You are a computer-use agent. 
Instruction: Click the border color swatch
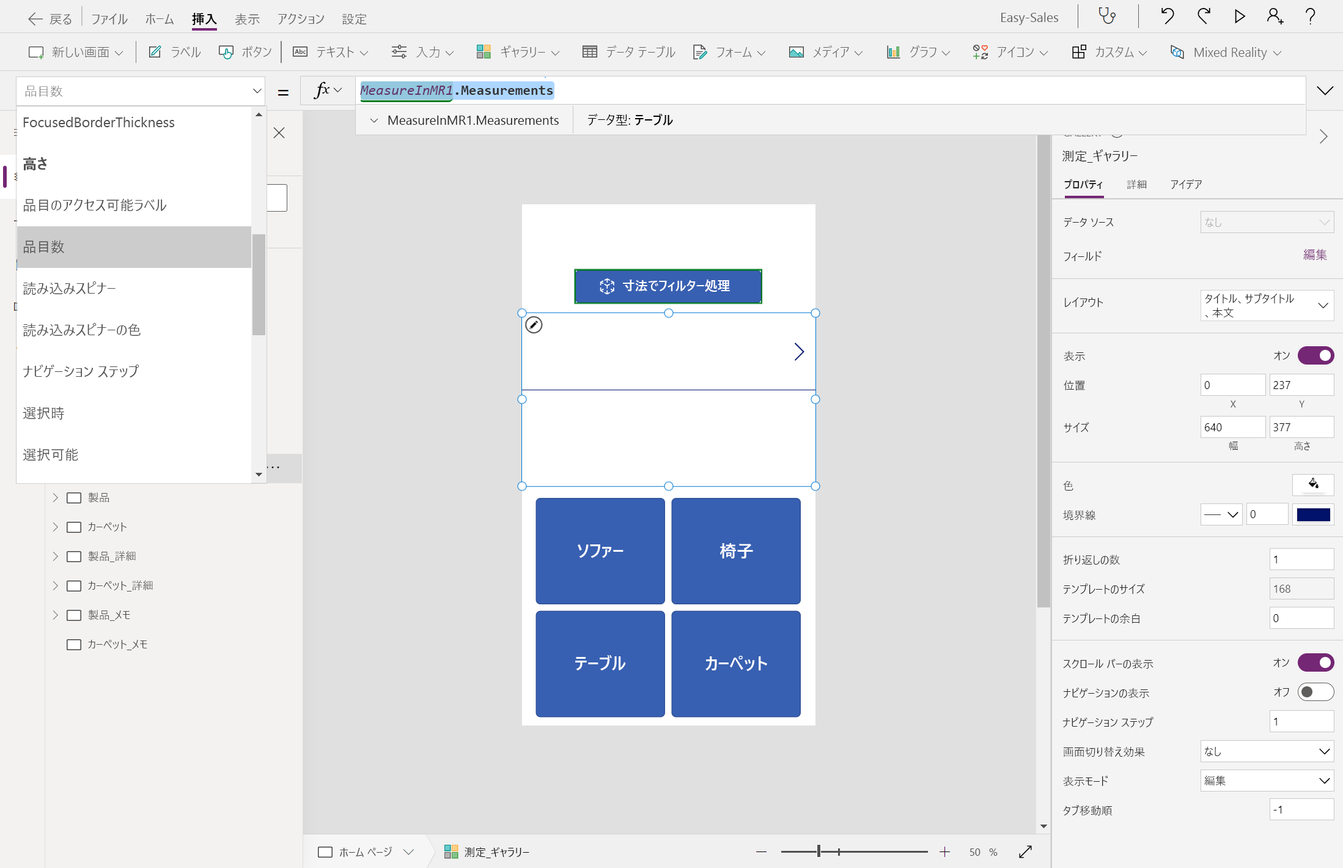click(x=1313, y=514)
